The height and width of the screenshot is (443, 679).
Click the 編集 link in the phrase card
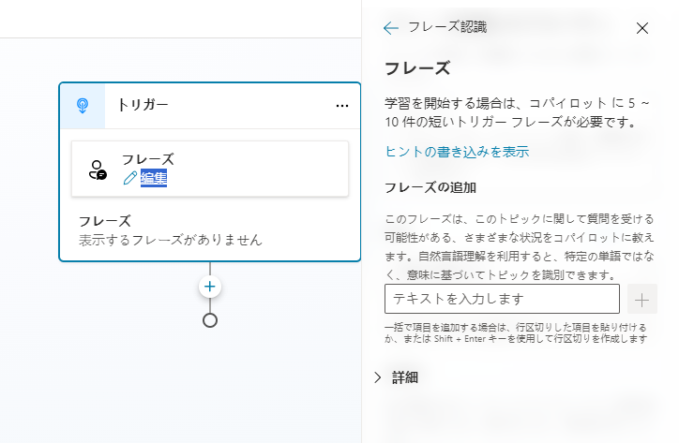coord(154,178)
